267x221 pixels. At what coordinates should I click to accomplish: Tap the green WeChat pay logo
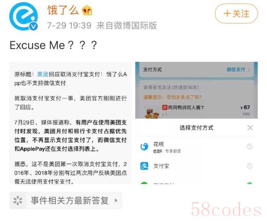(x=144, y=183)
